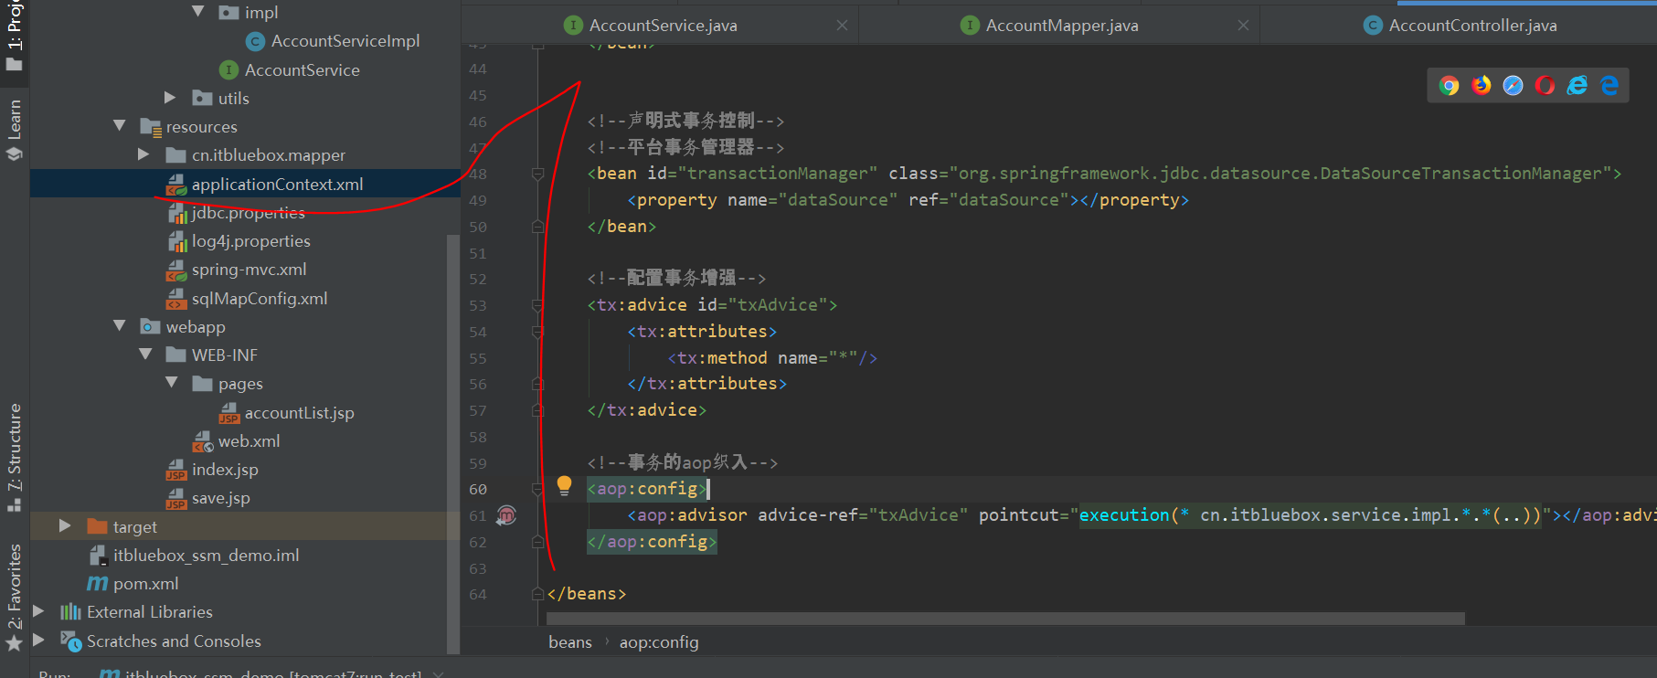Expand the target folder
This screenshot has height=678, width=1657.
(65, 525)
